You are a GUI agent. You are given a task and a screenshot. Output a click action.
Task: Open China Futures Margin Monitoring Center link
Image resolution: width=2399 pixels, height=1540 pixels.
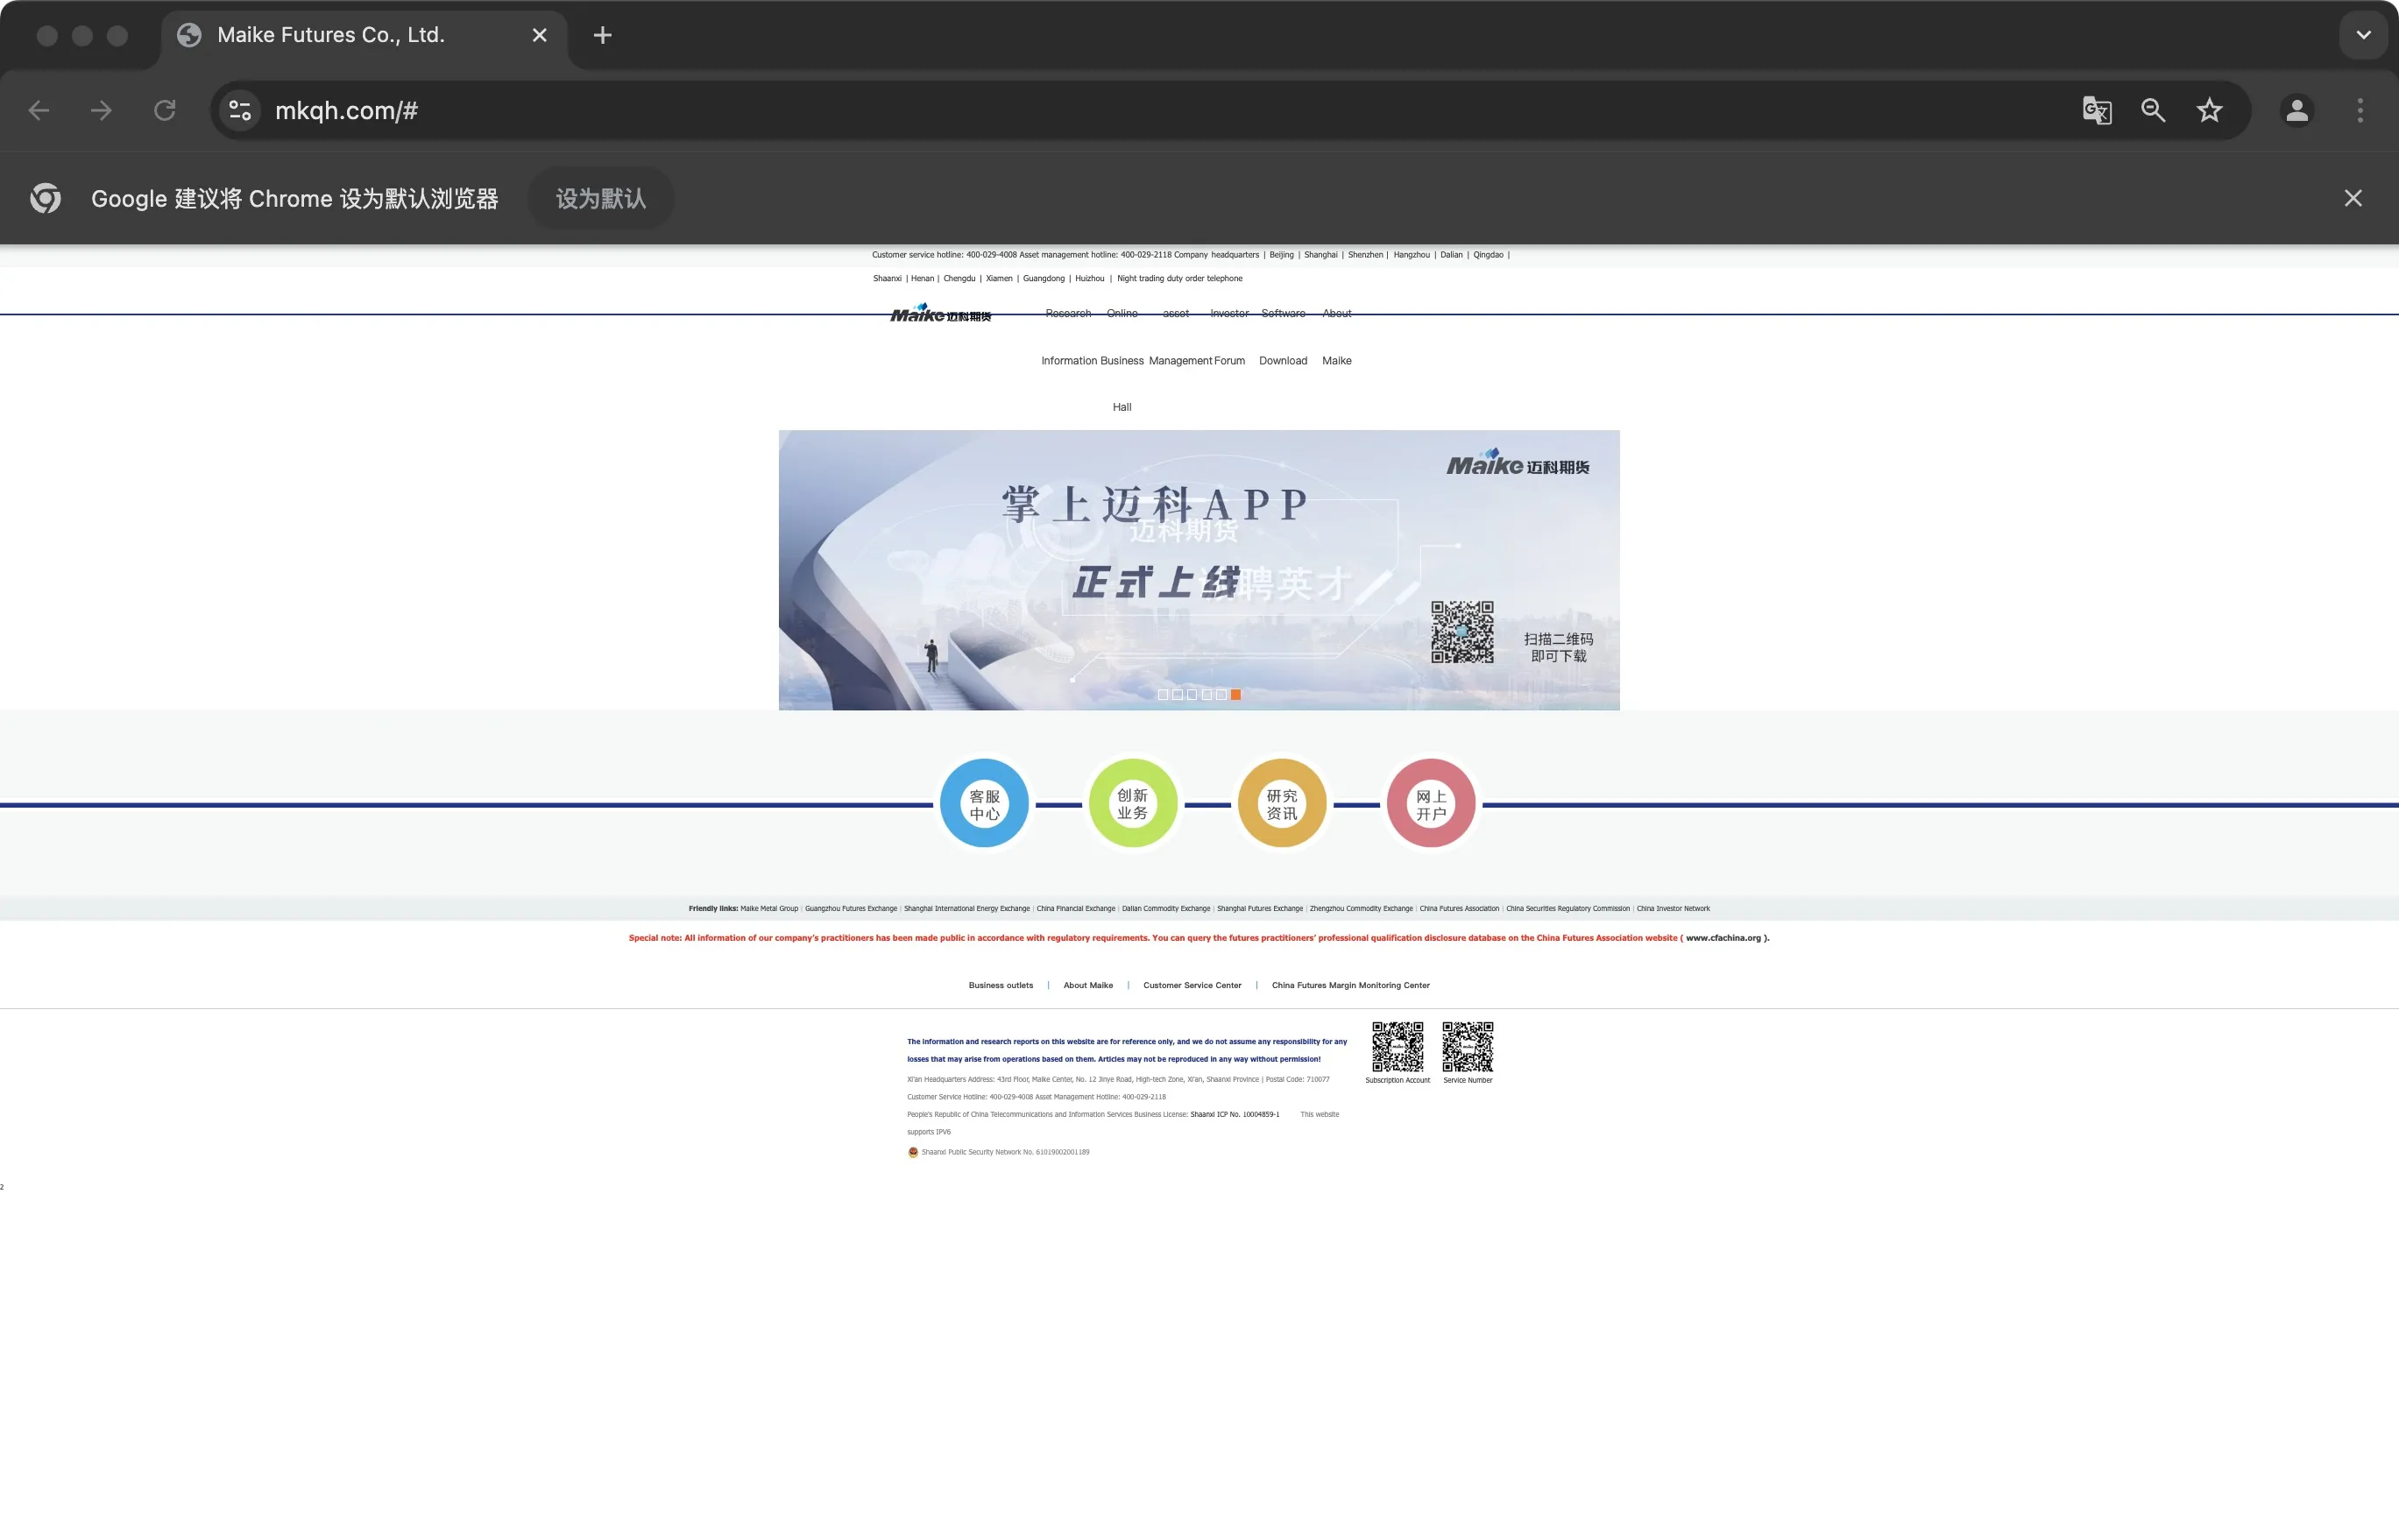click(1351, 986)
